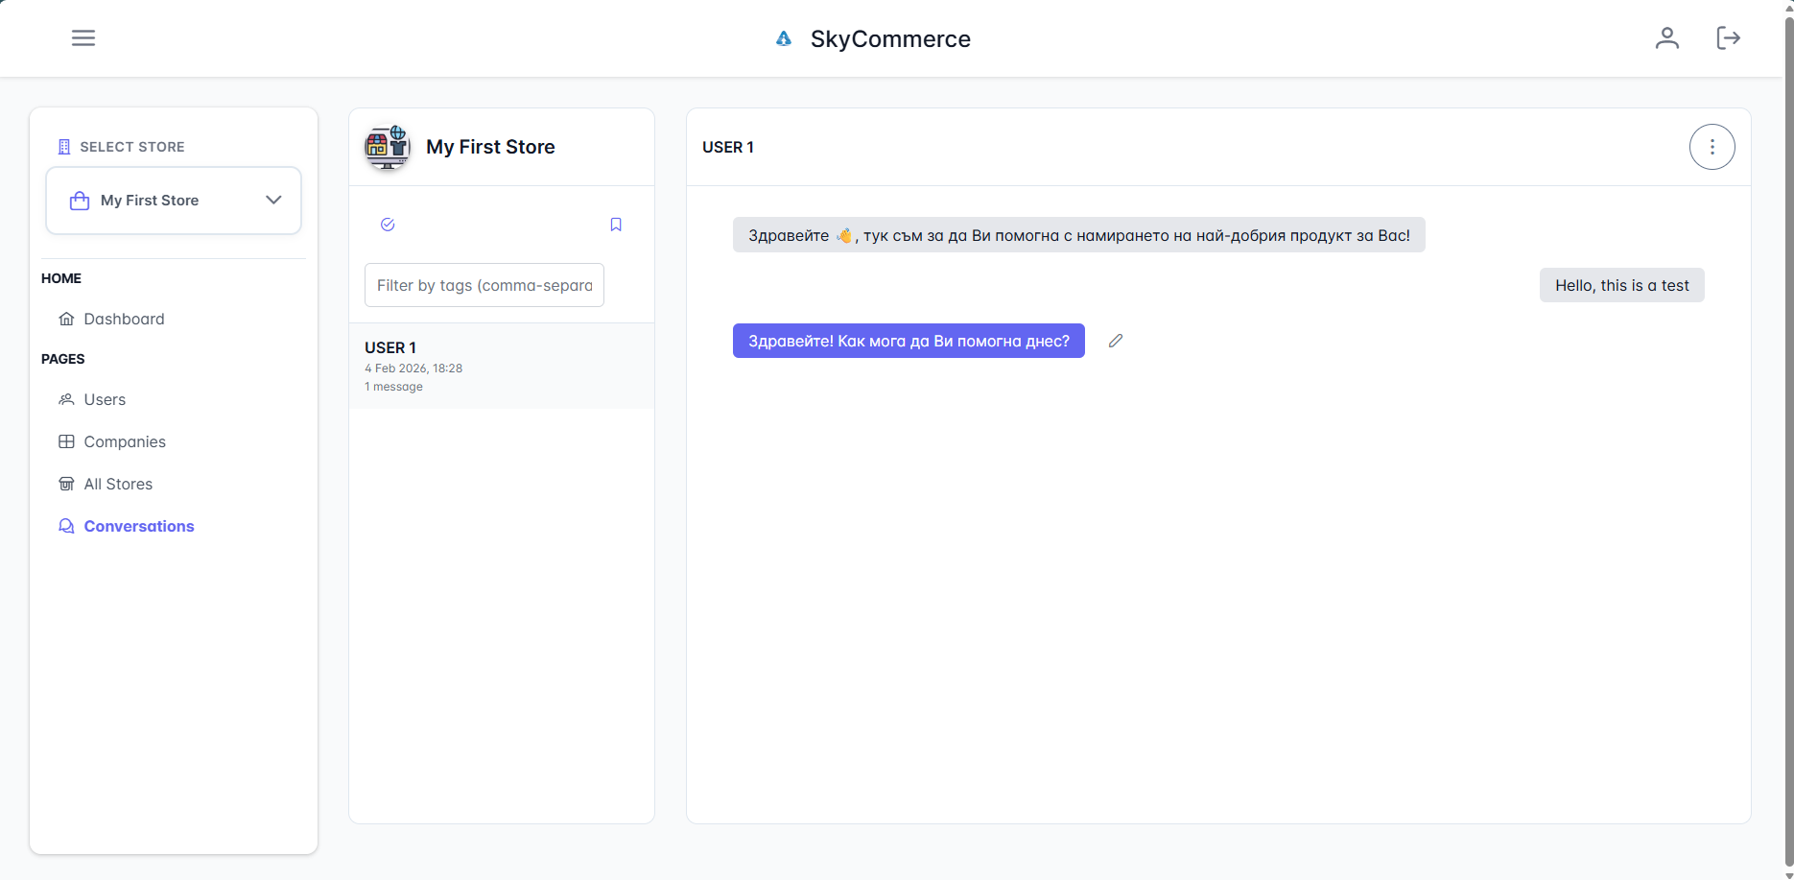The height and width of the screenshot is (880, 1794).
Task: Click the Users people icon
Action: pos(66,399)
